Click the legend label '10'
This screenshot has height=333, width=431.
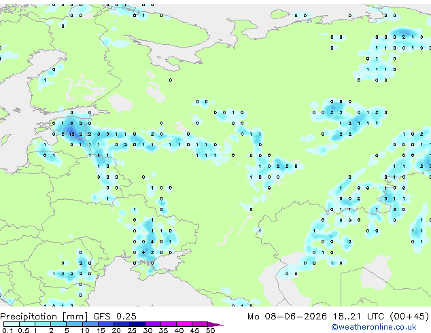(85, 330)
